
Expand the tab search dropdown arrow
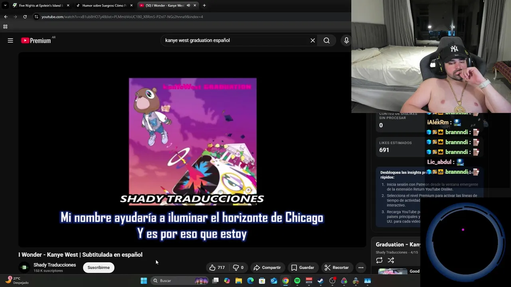[x=5, y=6]
